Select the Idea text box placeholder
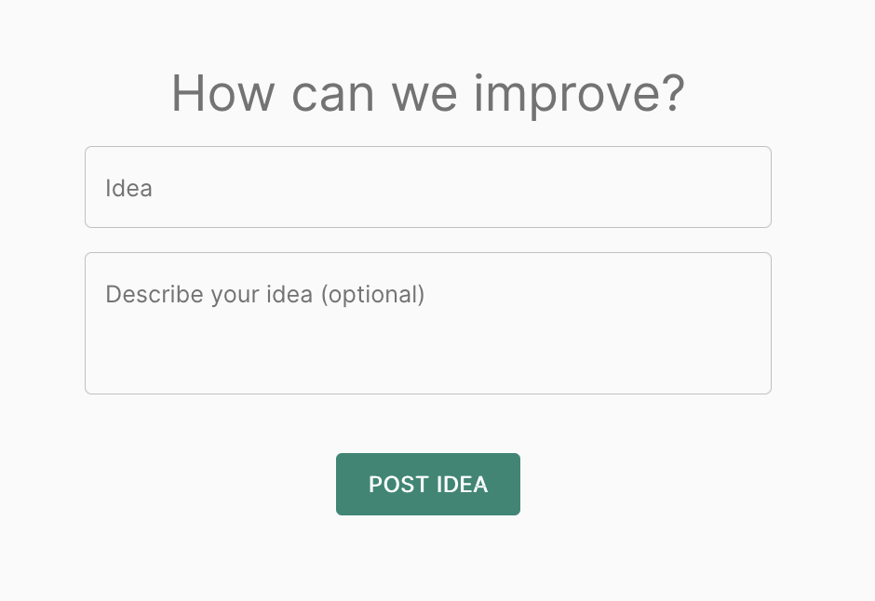875x601 pixels. click(x=129, y=188)
